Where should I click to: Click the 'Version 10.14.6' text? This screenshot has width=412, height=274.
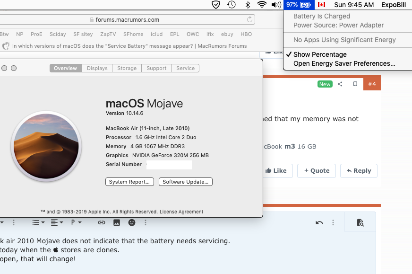(125, 113)
